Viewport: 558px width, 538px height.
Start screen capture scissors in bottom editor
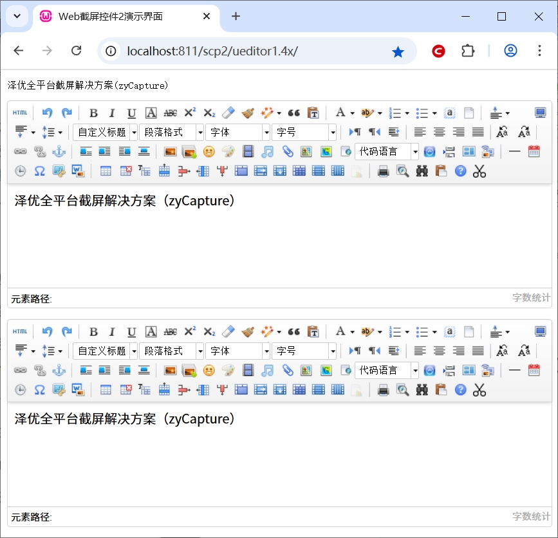tap(479, 389)
